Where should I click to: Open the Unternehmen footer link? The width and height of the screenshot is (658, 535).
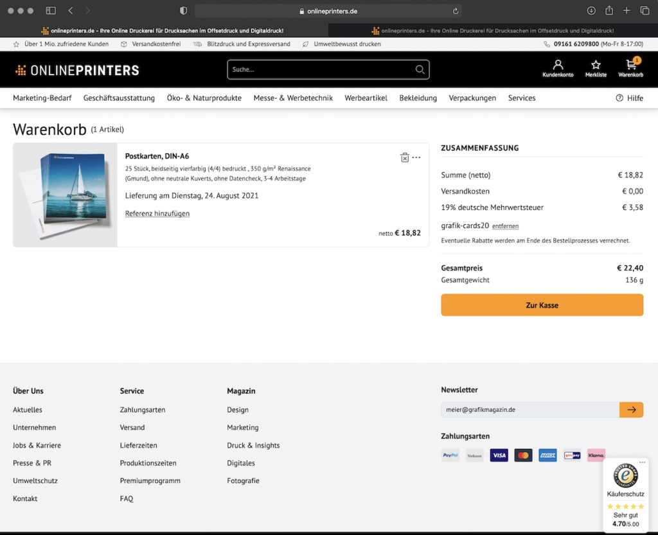coord(35,428)
